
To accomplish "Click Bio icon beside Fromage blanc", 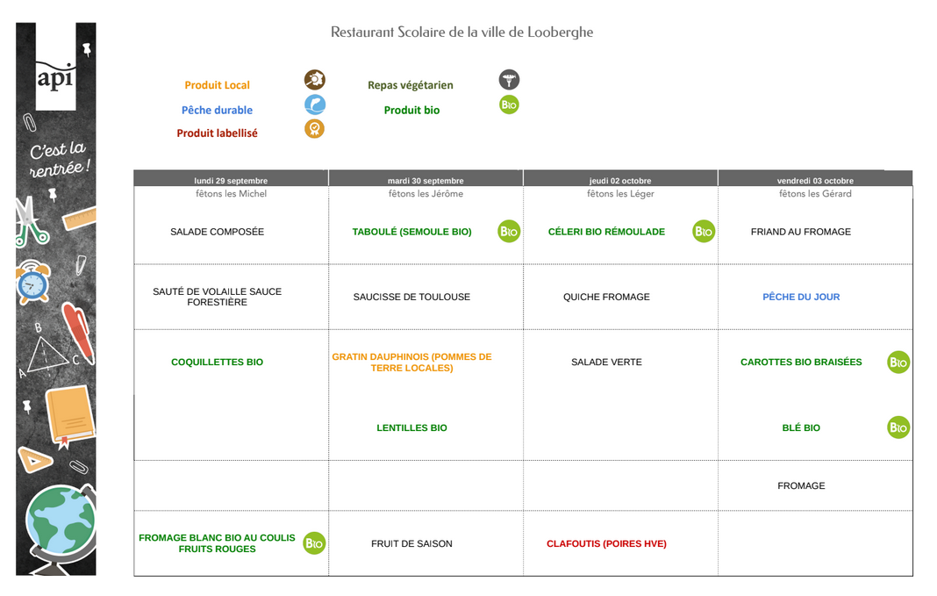I will tap(314, 543).
